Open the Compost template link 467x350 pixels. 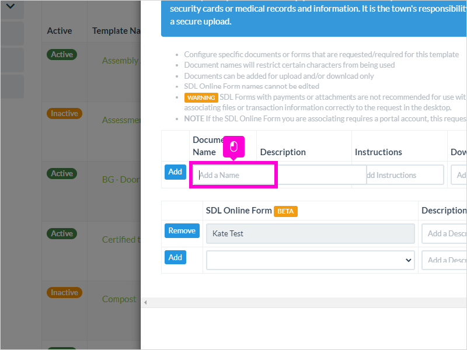tap(119, 299)
